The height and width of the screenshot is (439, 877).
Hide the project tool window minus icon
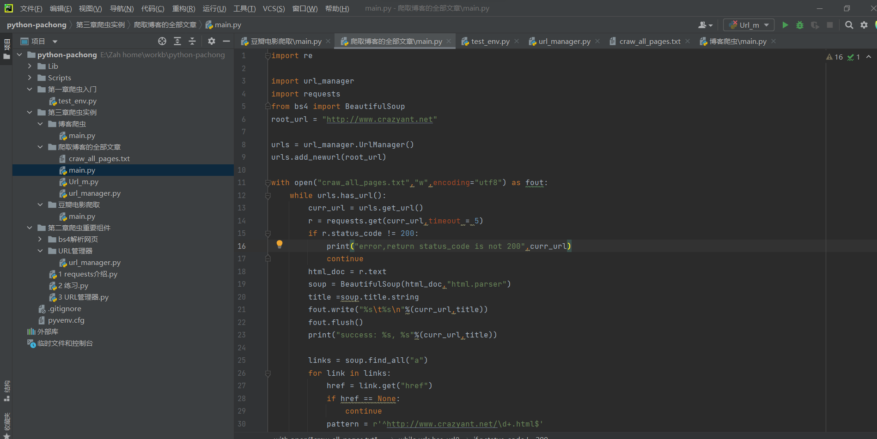pos(226,41)
